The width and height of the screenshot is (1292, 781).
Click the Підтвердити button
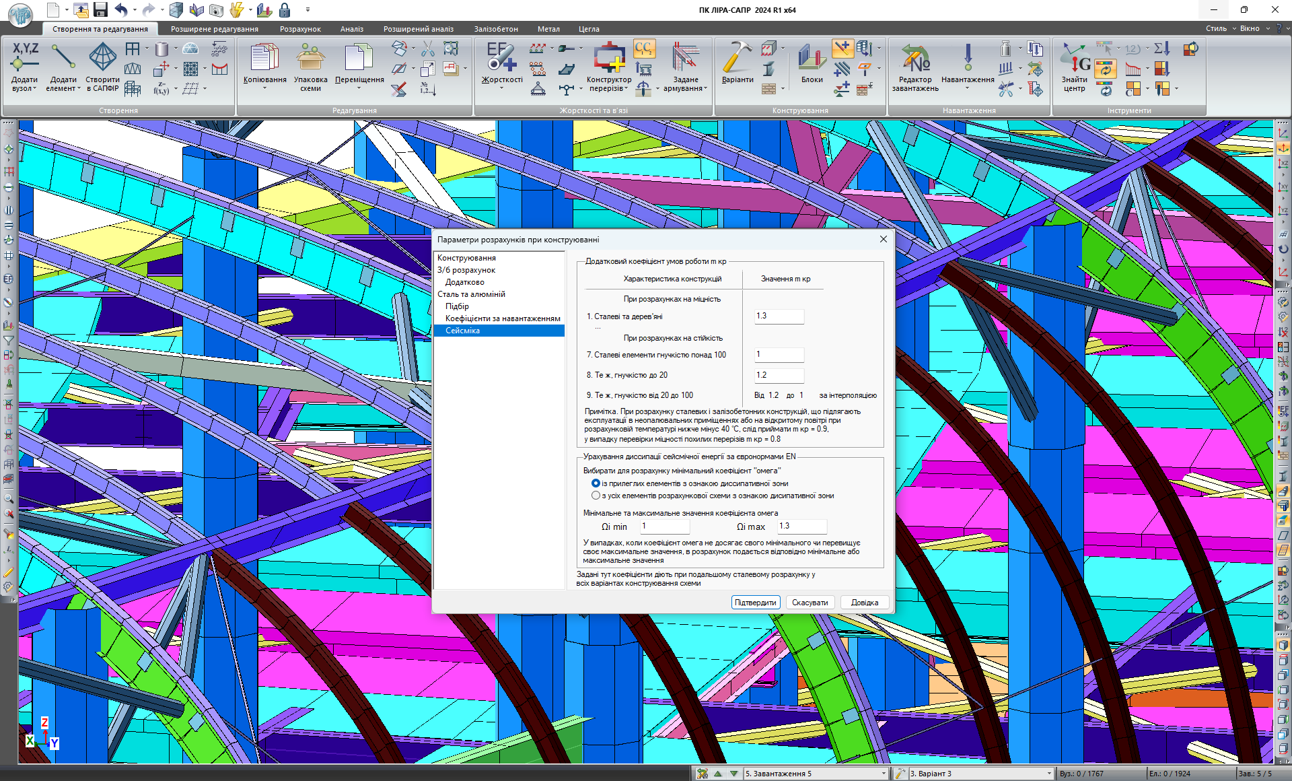point(755,603)
